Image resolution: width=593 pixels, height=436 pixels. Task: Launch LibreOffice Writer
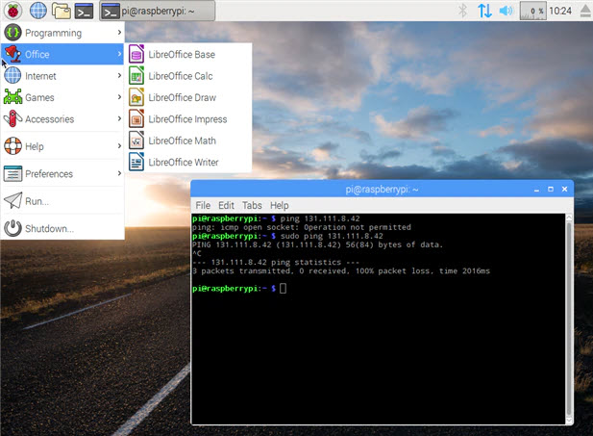[x=188, y=162]
